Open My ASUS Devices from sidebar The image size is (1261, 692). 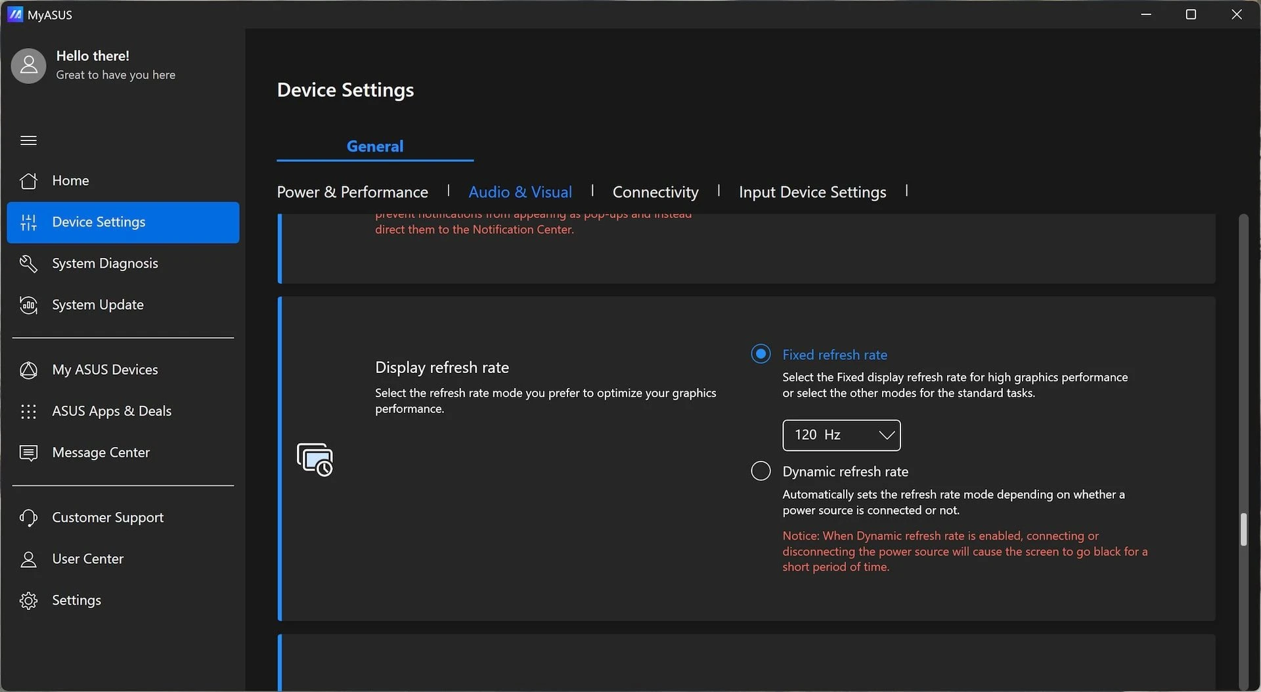point(123,370)
